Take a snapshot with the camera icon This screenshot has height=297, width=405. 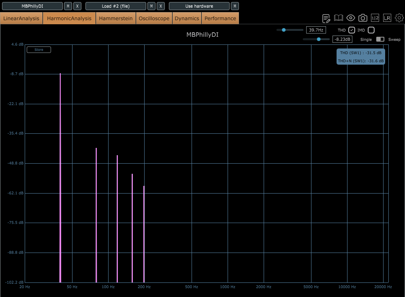point(363,18)
